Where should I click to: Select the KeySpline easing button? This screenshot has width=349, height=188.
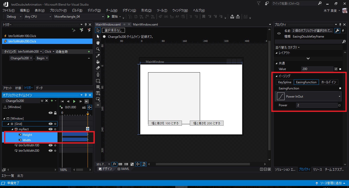coord(285,82)
